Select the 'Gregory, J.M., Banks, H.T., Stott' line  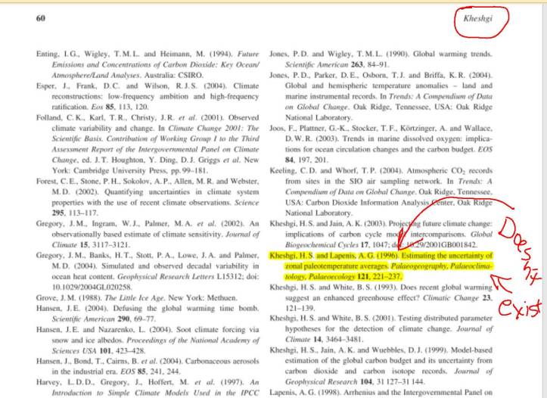click(x=148, y=255)
